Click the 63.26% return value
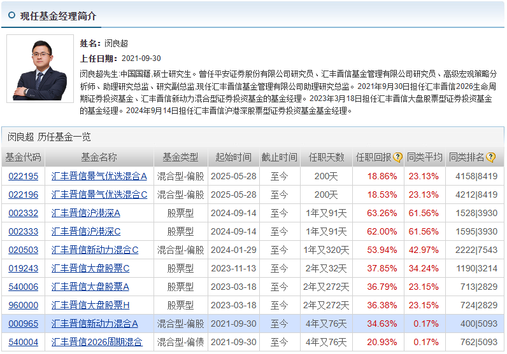Screen dimensions: 507x354 (x=382, y=213)
